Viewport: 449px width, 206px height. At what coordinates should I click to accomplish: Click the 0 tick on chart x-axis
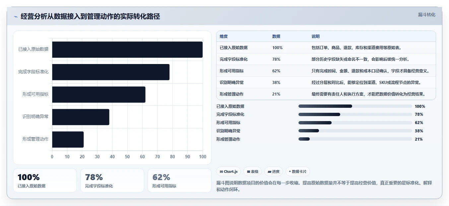[52, 157]
